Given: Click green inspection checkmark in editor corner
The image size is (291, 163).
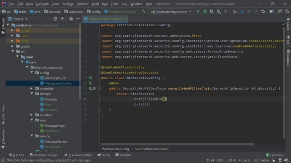Looking at the screenshot, I should [283, 24].
